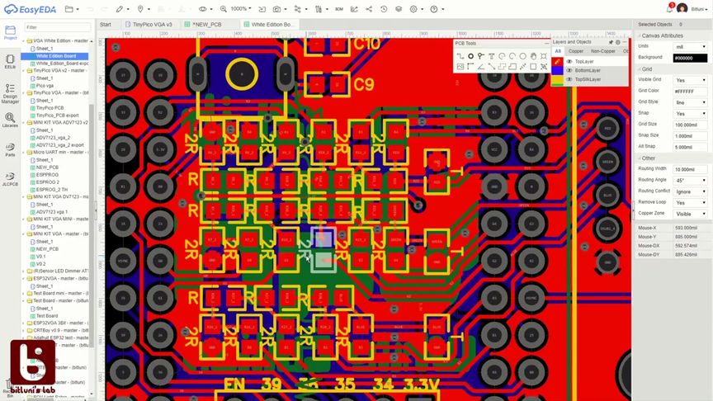Viewport: 713px width, 401px height.
Task: Click the BOM export toolbar icon
Action: pos(339,9)
